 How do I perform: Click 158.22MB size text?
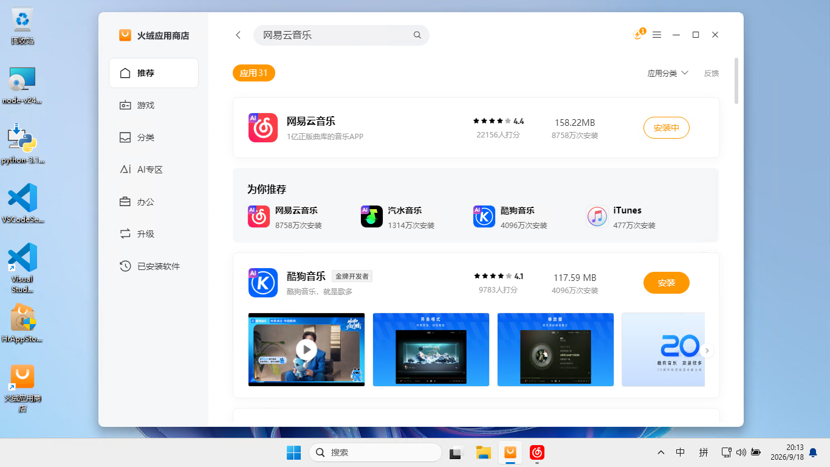[x=575, y=122]
